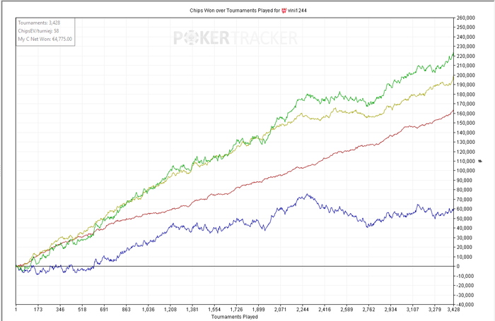Click y-axis label -30,000
This screenshot has width=495, height=321.
pos(465,295)
